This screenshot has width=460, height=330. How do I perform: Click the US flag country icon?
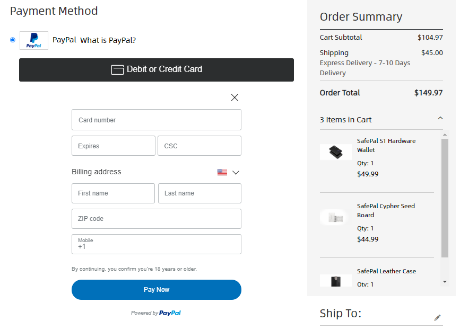click(222, 172)
